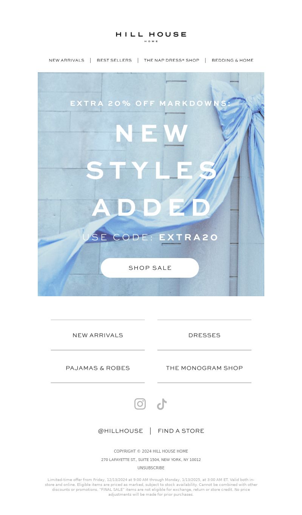Open the TikTok icon link

click(x=162, y=404)
